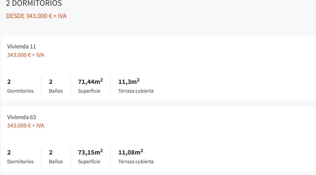Click the 71,44m² surface value
This screenshot has height=175, width=316.
[x=90, y=81]
